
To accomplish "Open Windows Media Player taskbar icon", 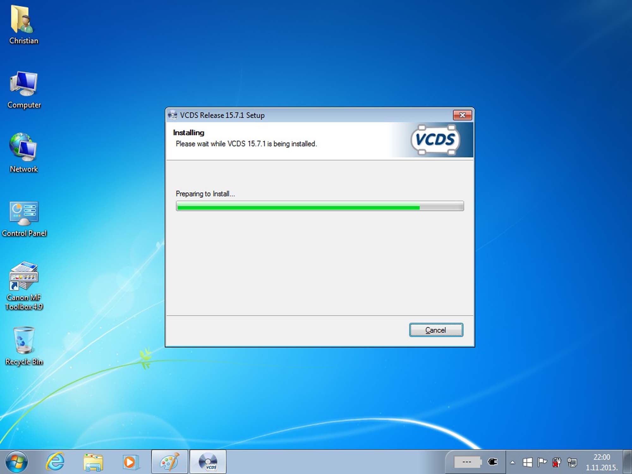I will [130, 462].
